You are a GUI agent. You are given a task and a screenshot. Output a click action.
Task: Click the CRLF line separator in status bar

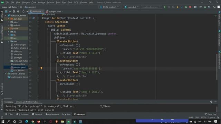point(197,117)
